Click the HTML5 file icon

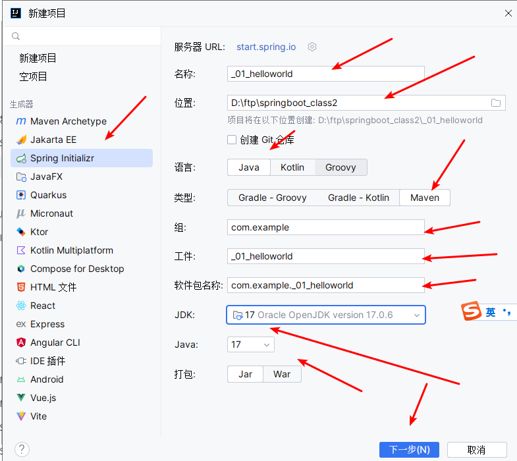[x=21, y=287]
